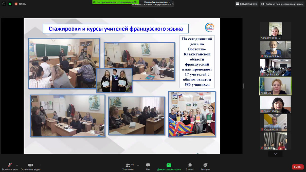Image resolution: width=306 pixels, height=172 pixels.
Task: Click the La France logo on slide
Action: click(210, 27)
